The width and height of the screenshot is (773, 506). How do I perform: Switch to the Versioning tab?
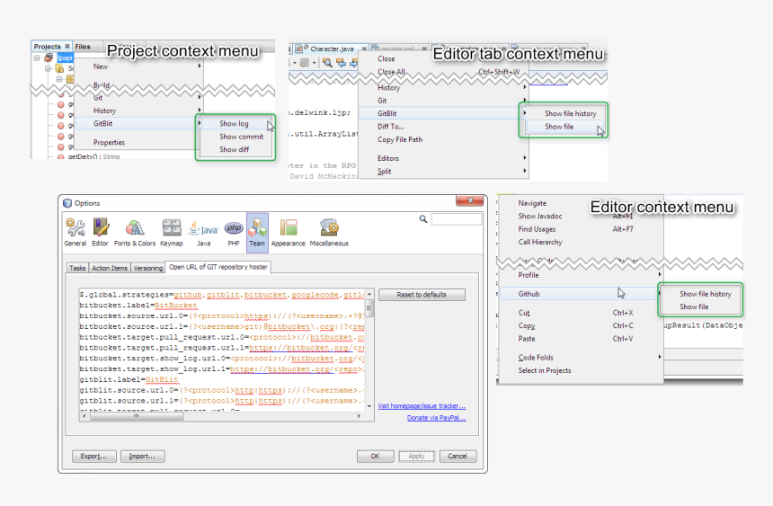[148, 268]
